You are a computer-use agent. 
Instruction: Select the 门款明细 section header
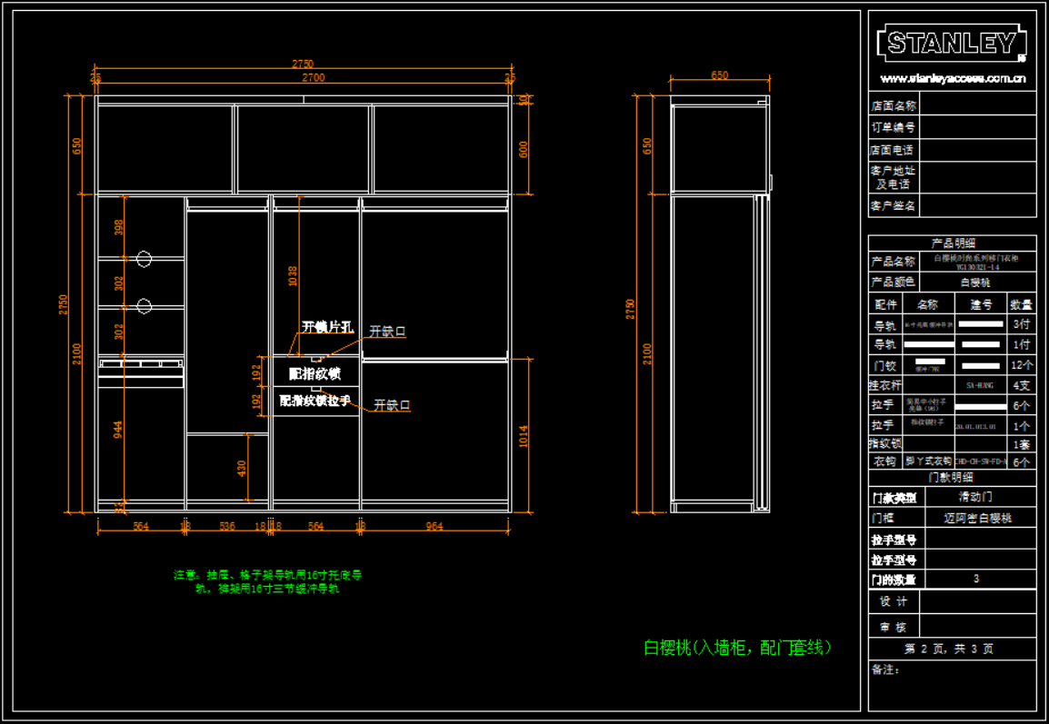point(951,477)
